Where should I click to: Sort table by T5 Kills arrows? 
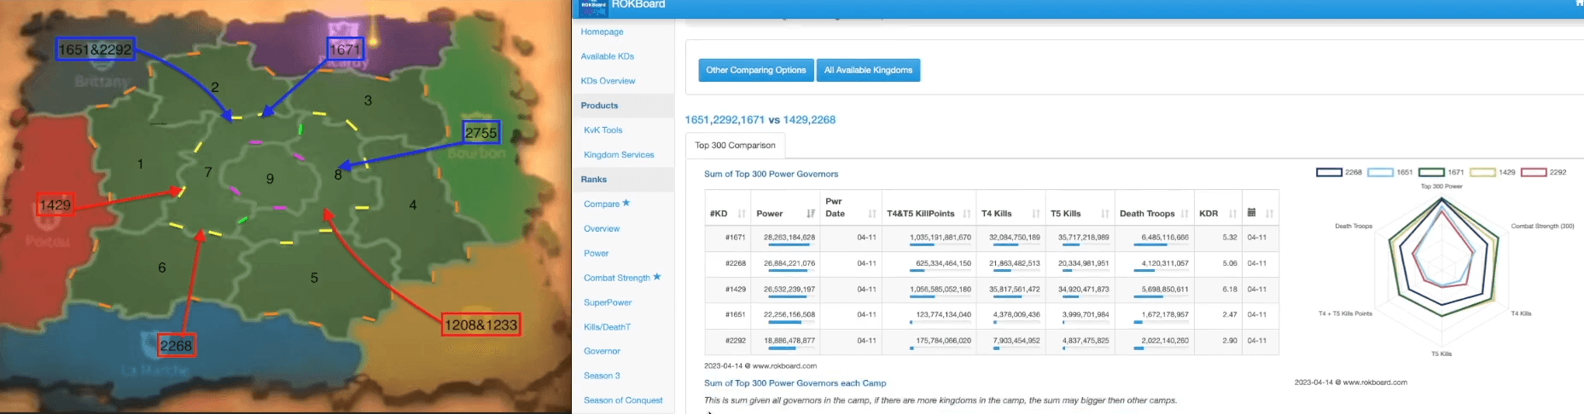pyautogui.click(x=1105, y=214)
